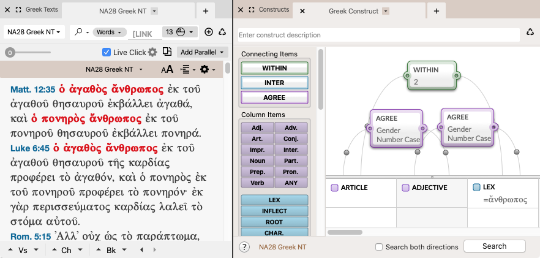Viewport: 540px width, 258px height.
Task: Add a new tab in Greek Texts pane
Action: point(206,11)
